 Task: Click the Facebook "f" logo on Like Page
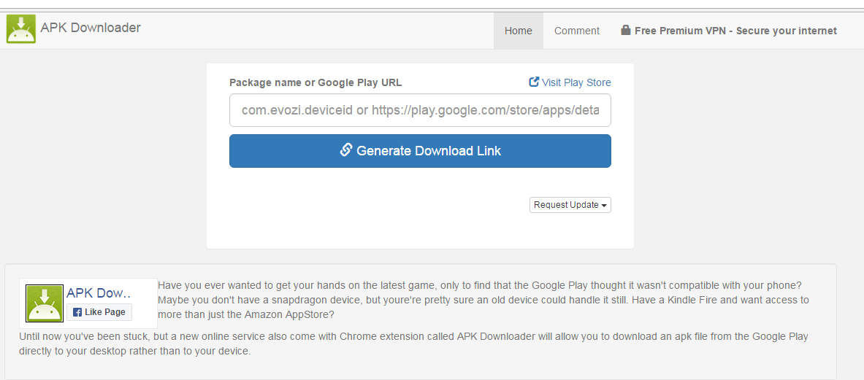point(77,312)
